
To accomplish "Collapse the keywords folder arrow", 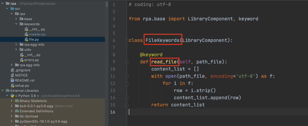I will [17, 24].
